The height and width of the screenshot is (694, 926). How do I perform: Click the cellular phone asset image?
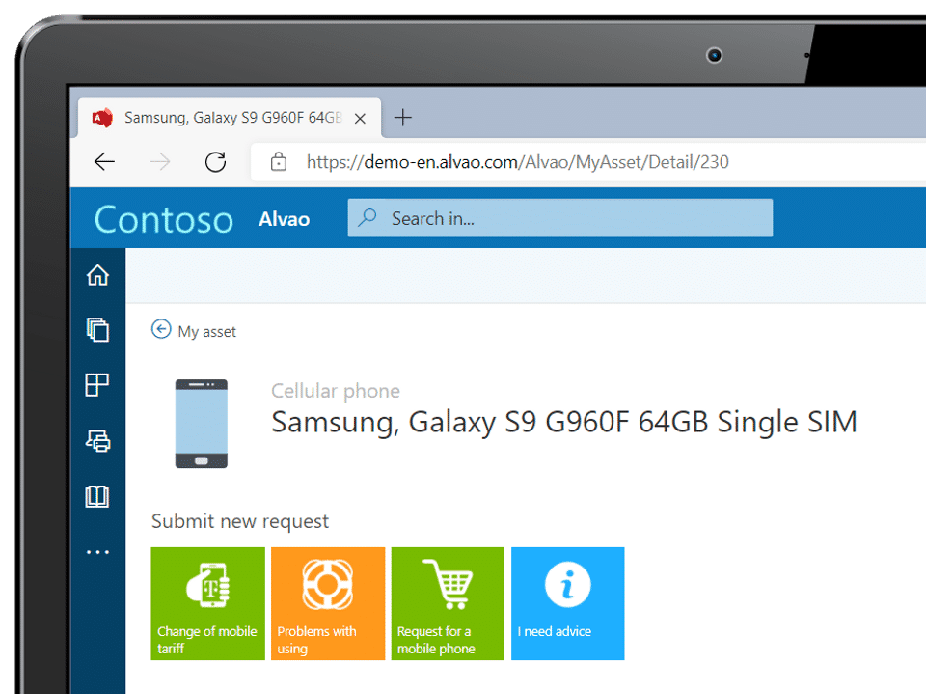tap(202, 424)
